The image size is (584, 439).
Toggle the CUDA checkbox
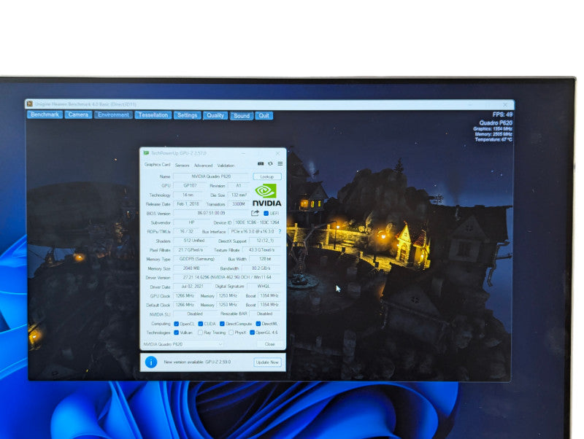(x=200, y=324)
